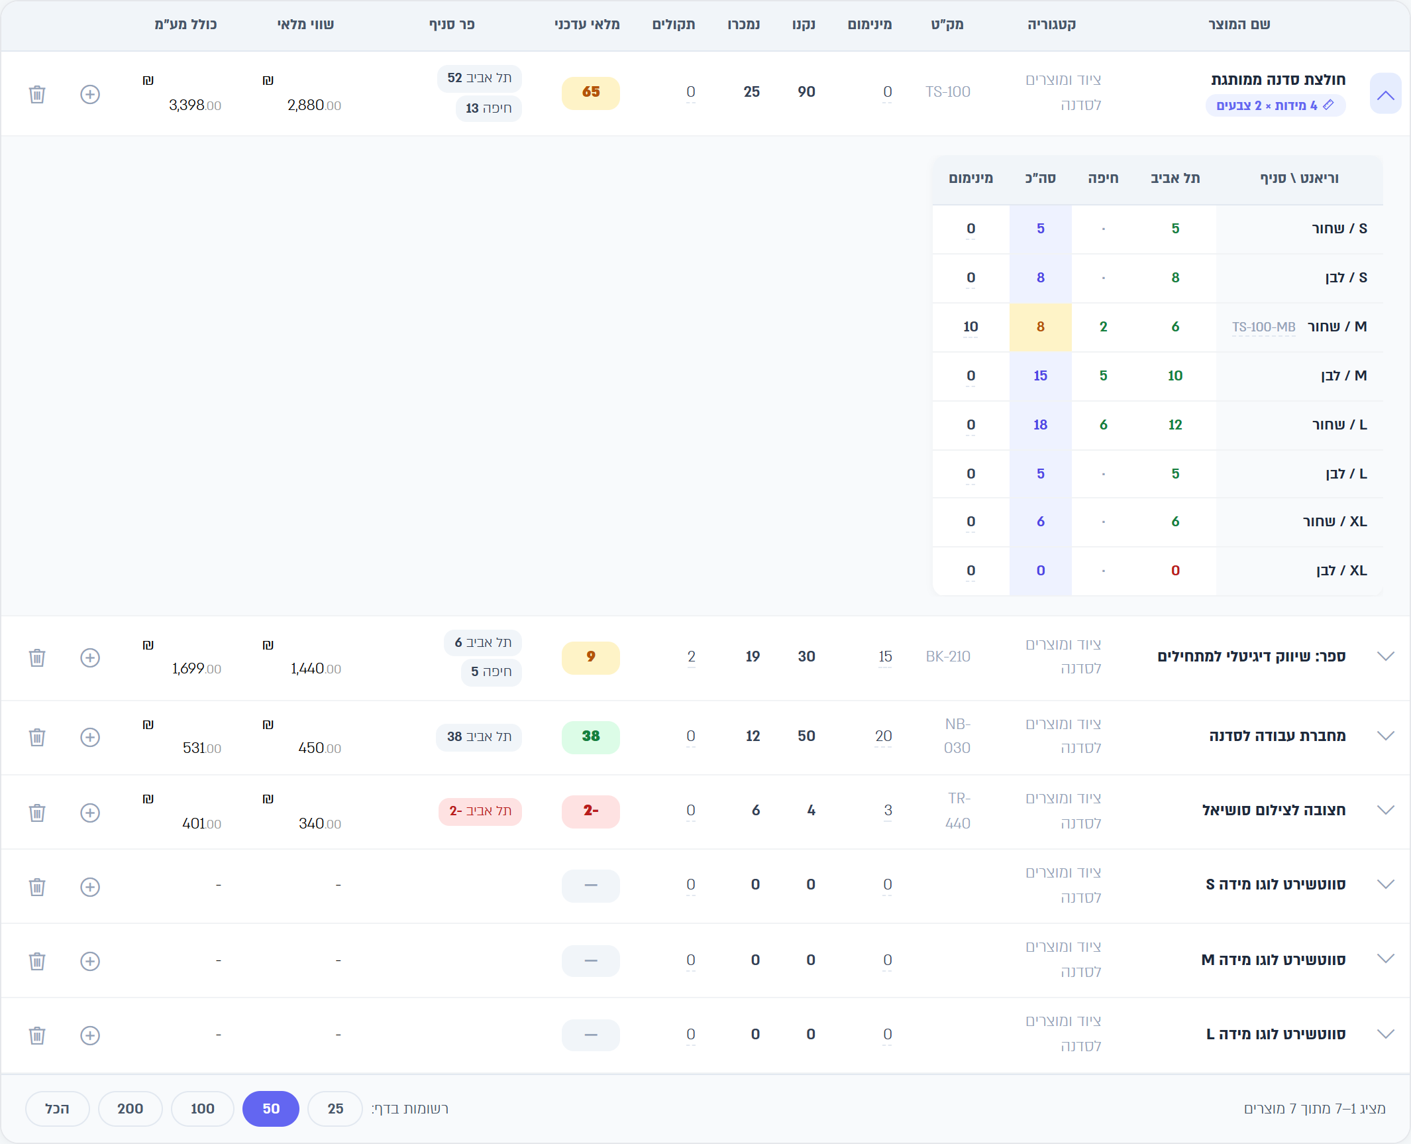Click the plus icon for סווטשירט לוגו מידה S

[x=90, y=887]
